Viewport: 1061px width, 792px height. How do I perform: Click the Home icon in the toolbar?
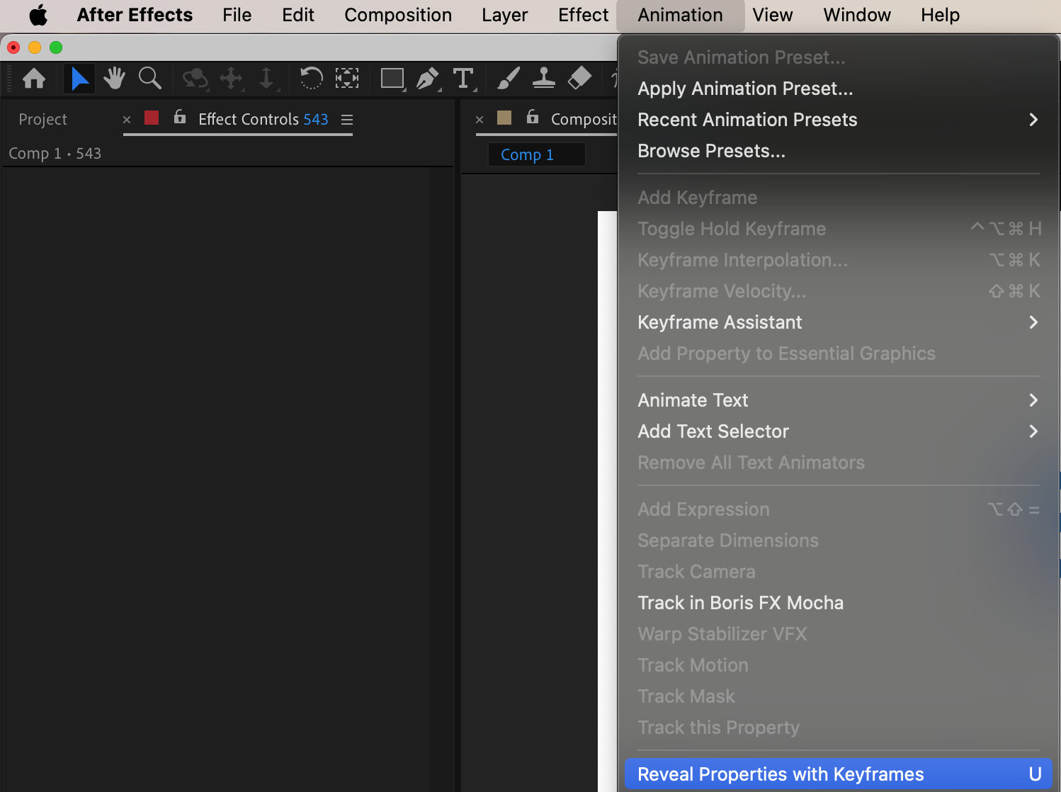point(34,78)
